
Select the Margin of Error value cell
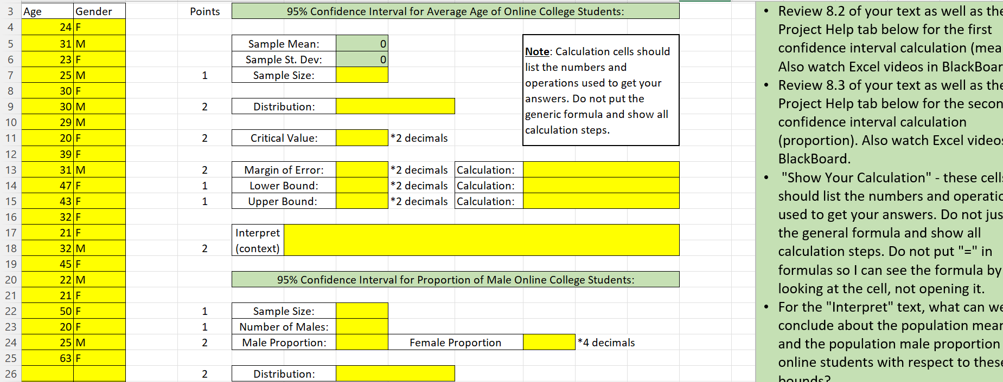point(362,170)
